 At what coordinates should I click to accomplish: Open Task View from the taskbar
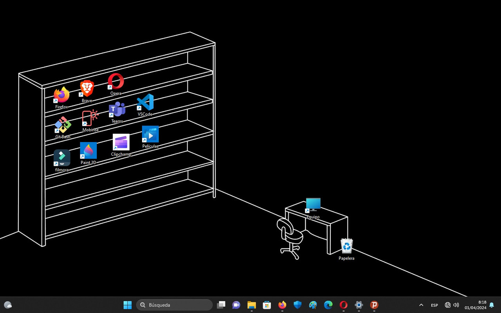(x=222, y=305)
